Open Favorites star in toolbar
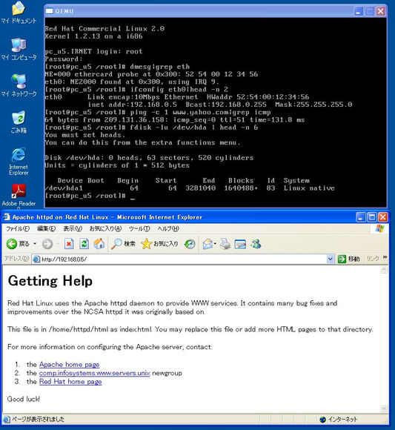 [159, 244]
